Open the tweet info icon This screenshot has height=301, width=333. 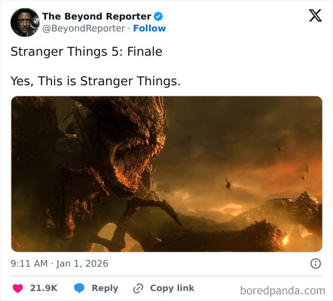pos(314,263)
